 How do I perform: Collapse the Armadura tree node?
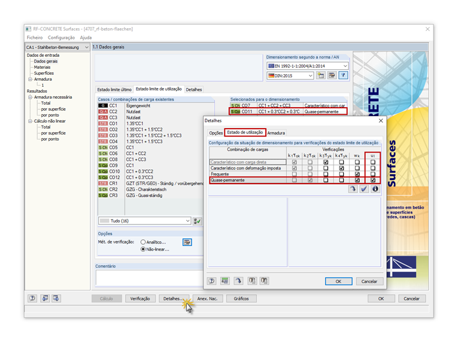(x=30, y=79)
